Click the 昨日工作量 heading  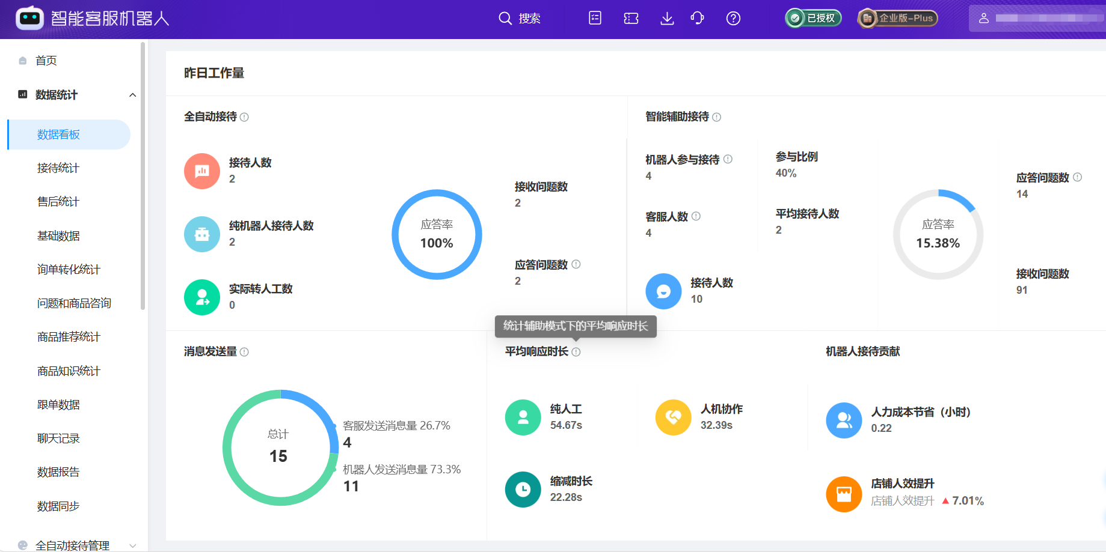pos(214,73)
